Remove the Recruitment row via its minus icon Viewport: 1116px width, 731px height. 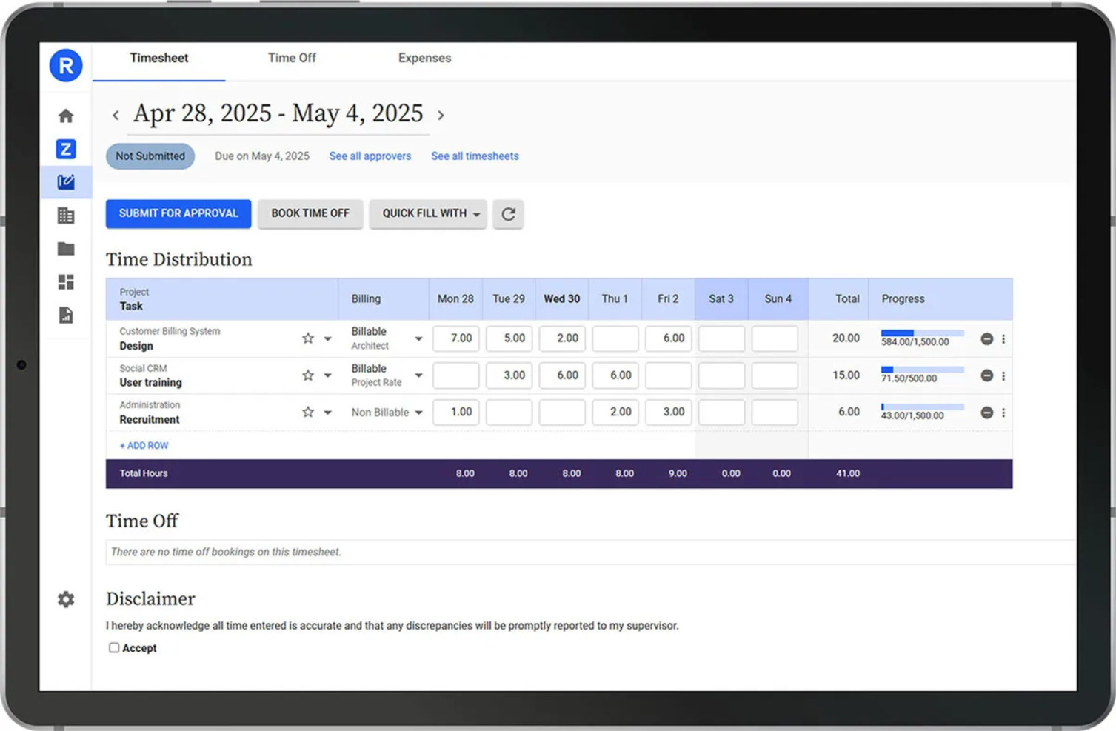[986, 413]
